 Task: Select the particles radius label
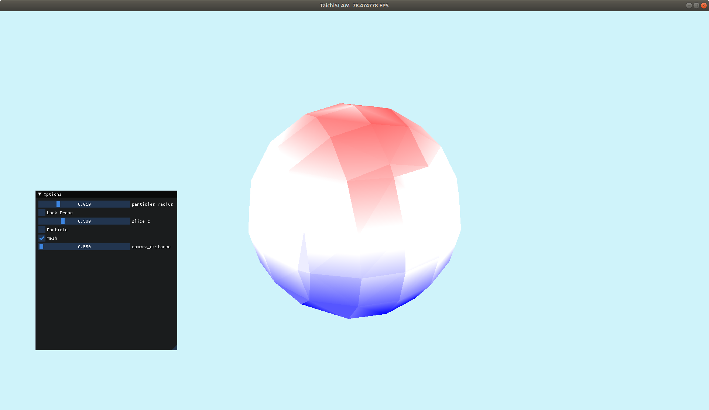tap(153, 204)
